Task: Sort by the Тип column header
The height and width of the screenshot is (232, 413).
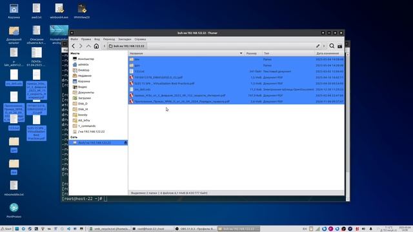Action: [x=288, y=53]
